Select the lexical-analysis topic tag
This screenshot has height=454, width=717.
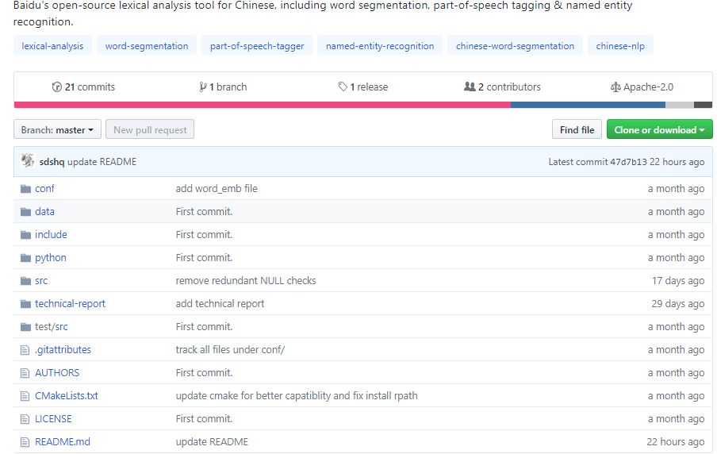52,46
